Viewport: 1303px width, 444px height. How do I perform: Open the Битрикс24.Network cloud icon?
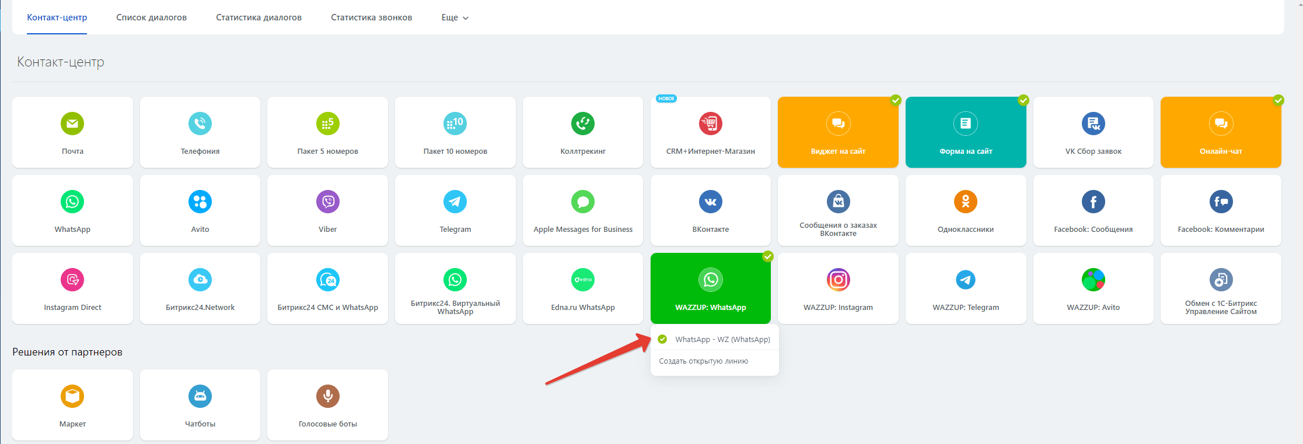(x=200, y=280)
